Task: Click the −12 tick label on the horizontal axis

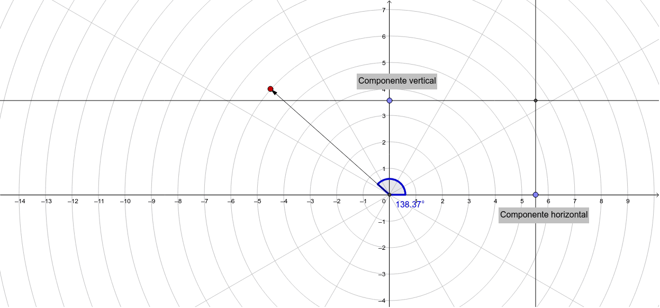Action: pos(73,201)
